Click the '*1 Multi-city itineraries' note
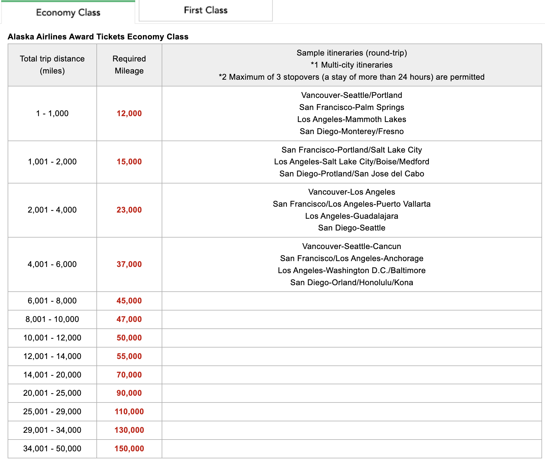Viewport: 545px width, 461px height. pyautogui.click(x=352, y=65)
